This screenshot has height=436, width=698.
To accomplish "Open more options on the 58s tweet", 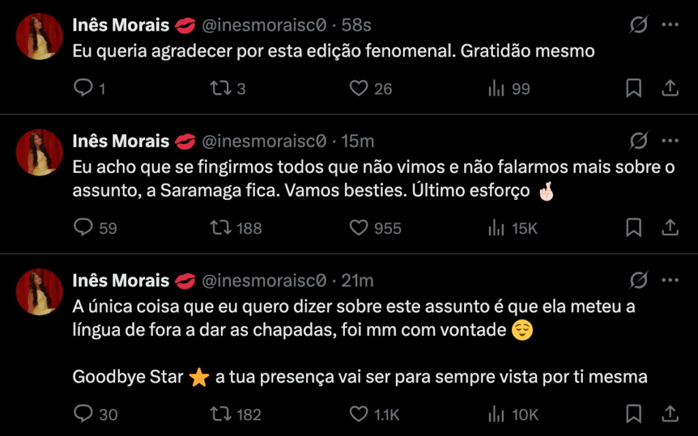I will 670,26.
